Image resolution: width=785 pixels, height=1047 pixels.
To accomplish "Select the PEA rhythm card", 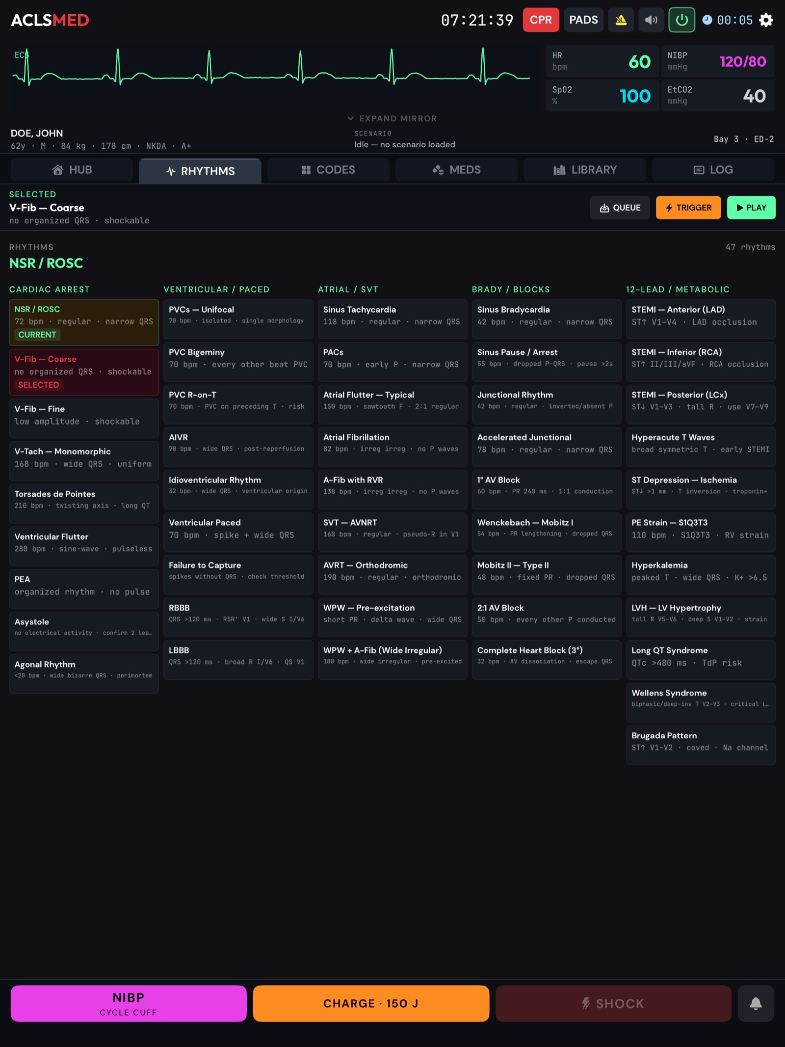I will click(84, 589).
